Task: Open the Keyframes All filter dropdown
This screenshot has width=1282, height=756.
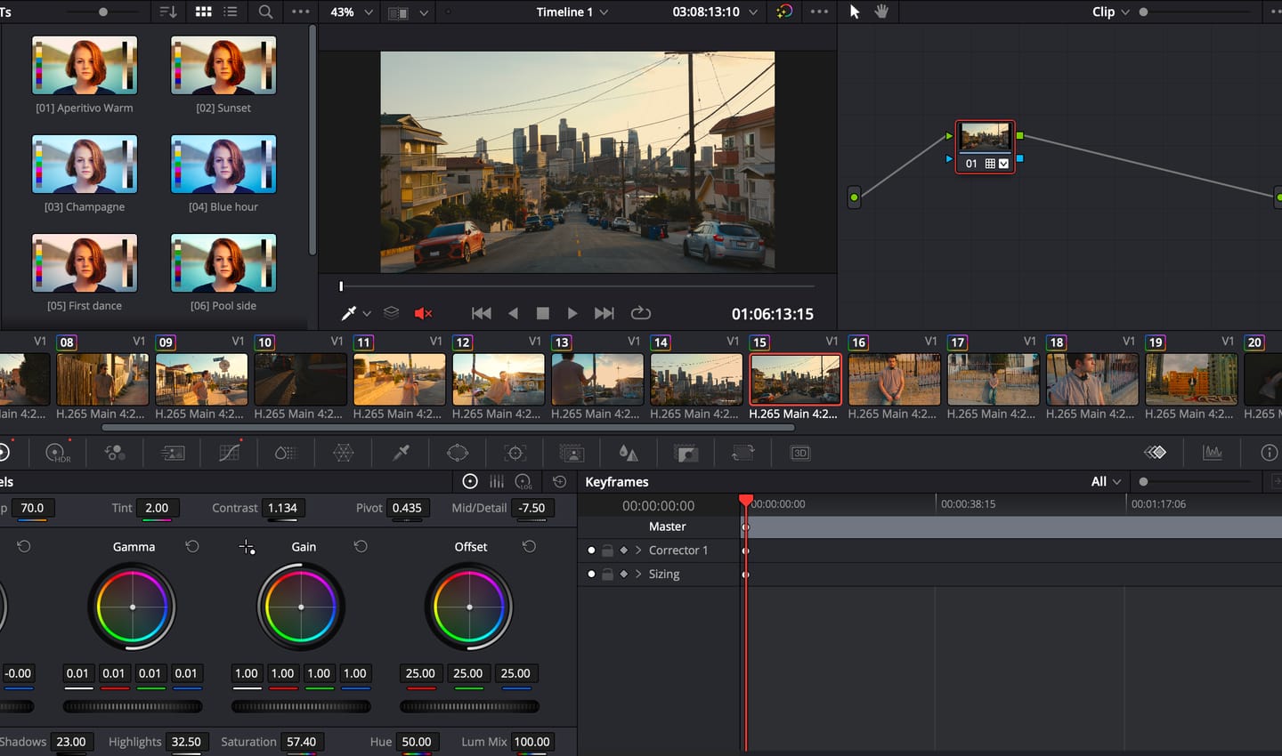Action: click(x=1107, y=481)
